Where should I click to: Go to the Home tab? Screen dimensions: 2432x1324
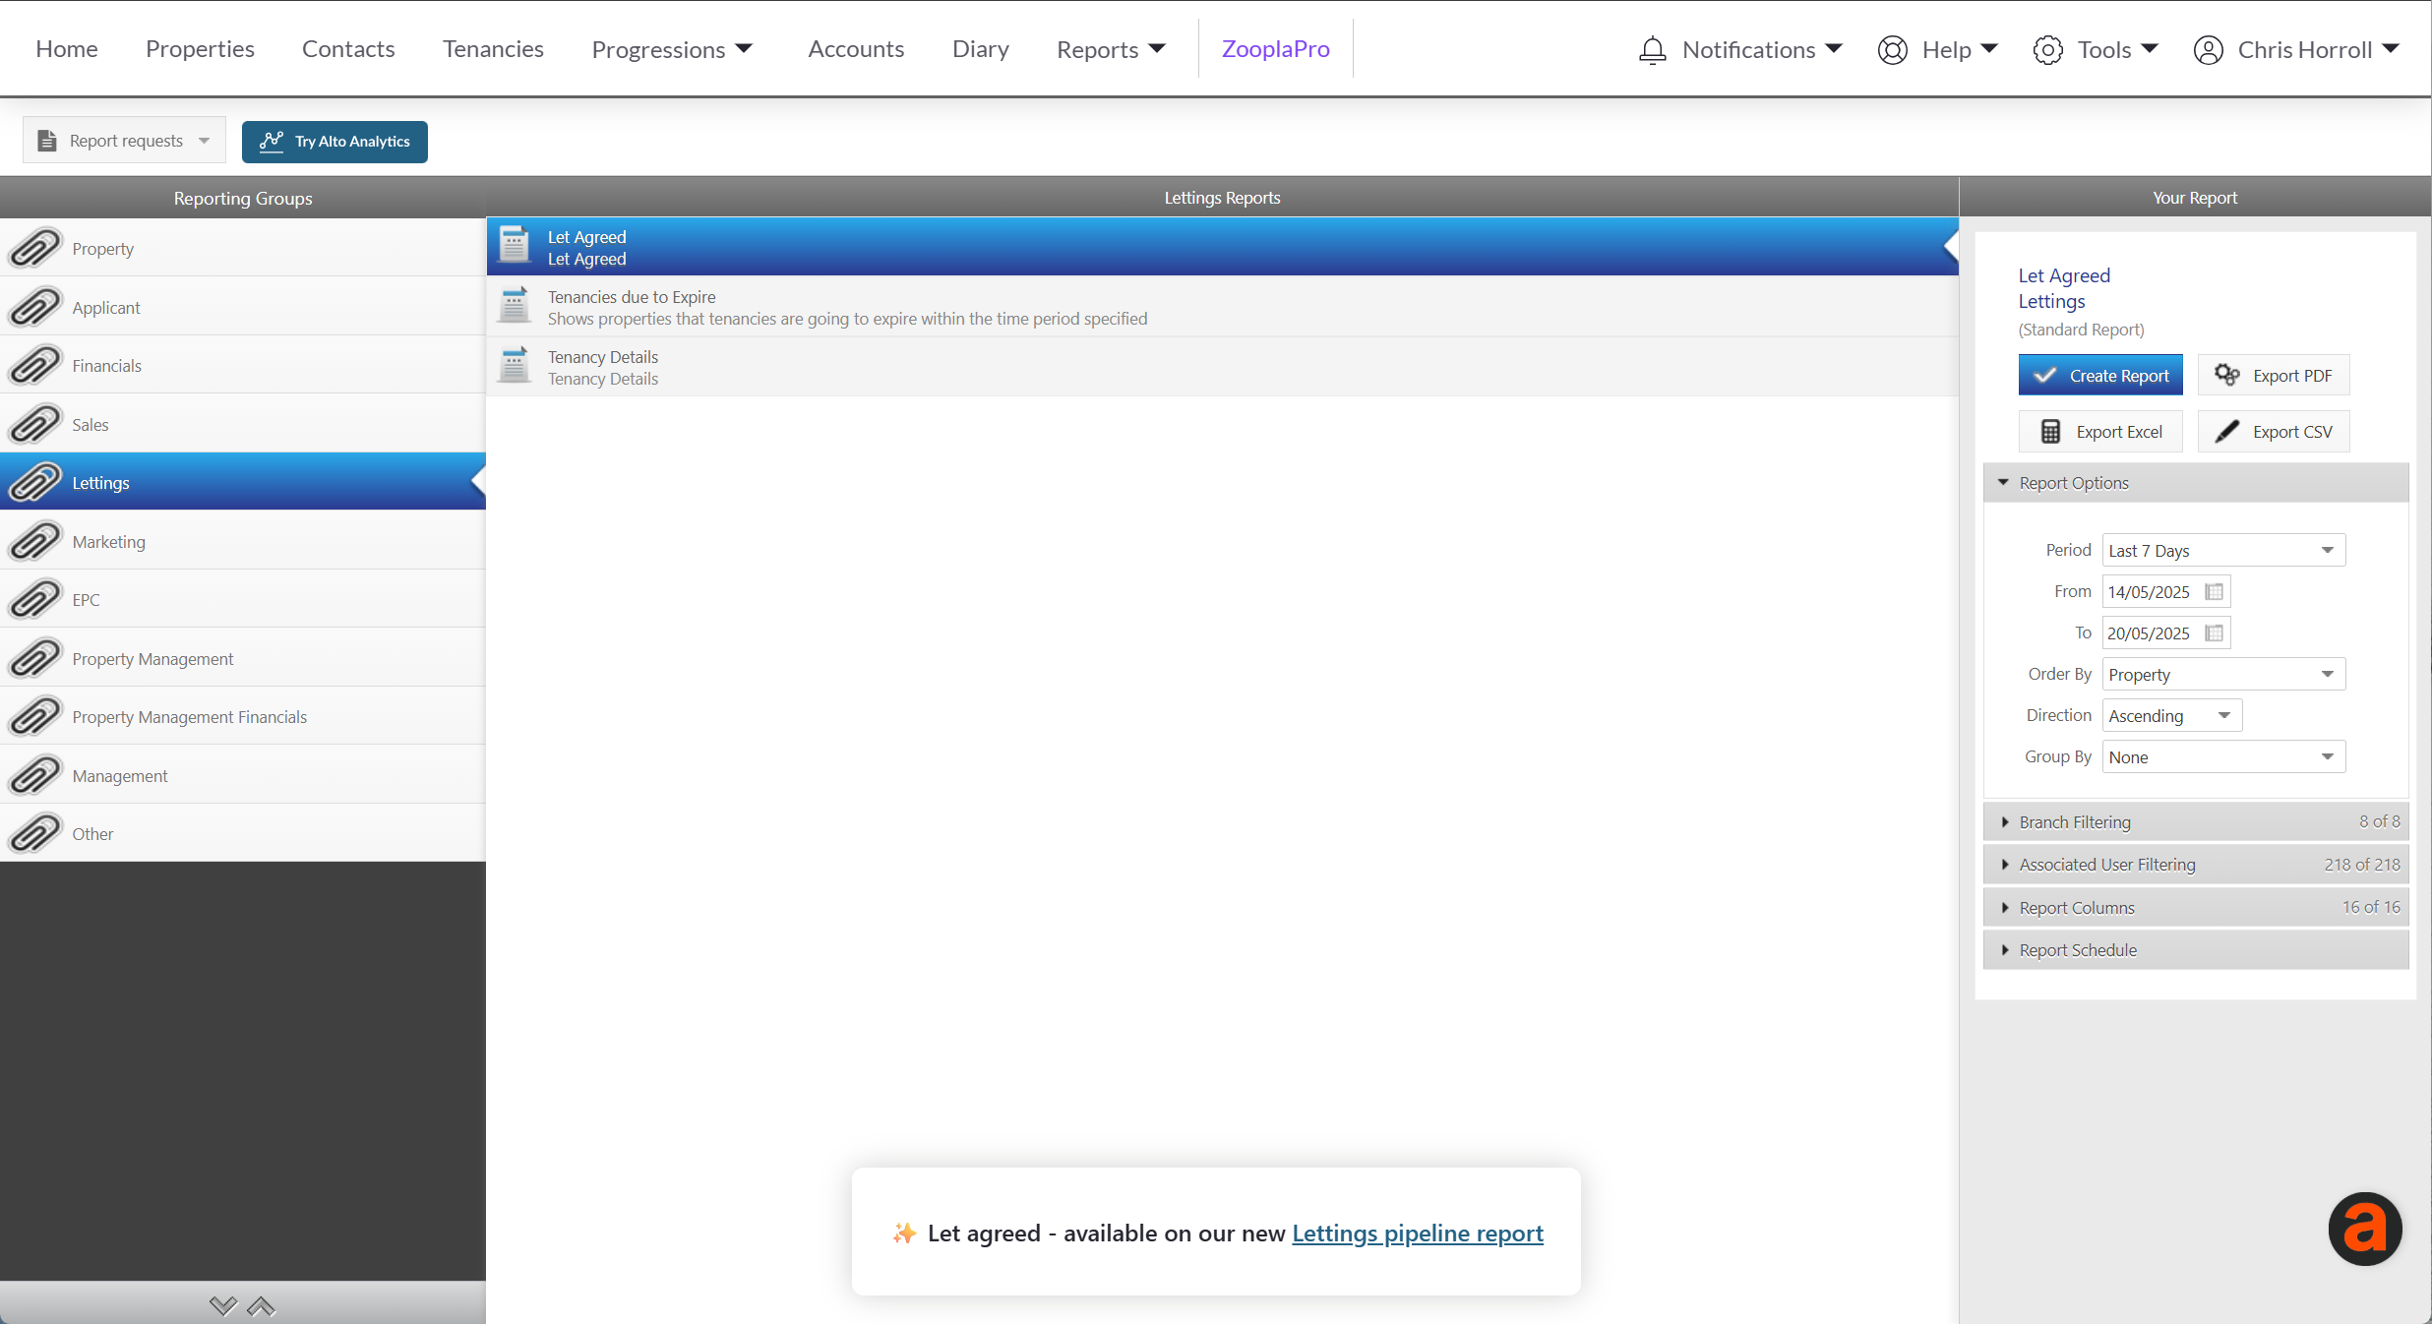click(67, 48)
